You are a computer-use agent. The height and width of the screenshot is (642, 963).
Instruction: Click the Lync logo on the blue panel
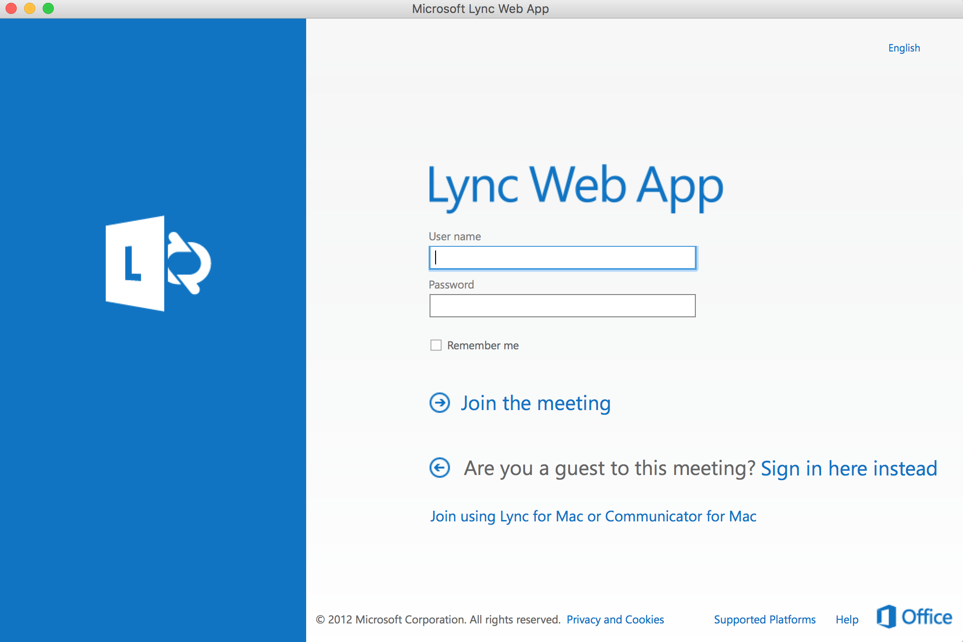point(158,263)
